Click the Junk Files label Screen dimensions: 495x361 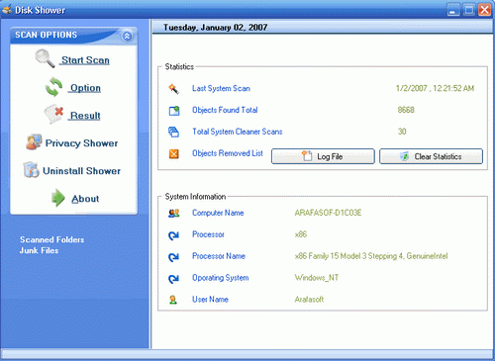[x=39, y=250]
